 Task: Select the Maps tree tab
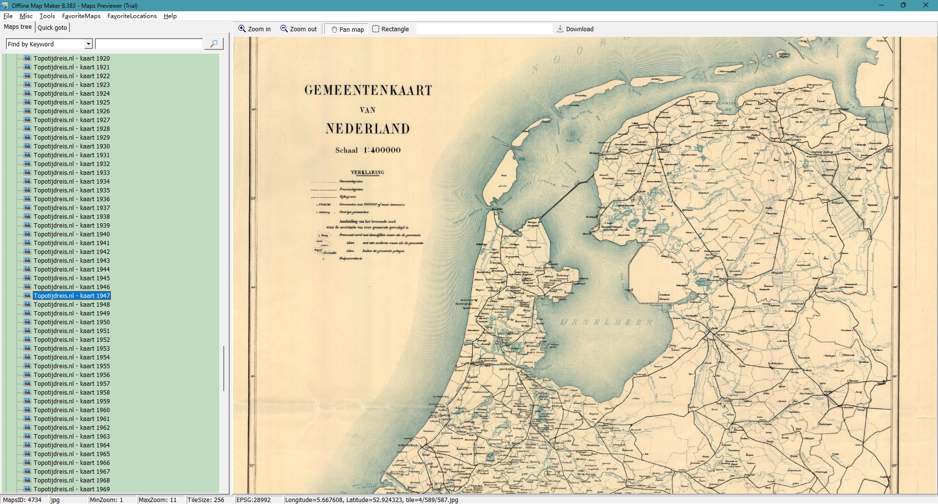(x=18, y=27)
